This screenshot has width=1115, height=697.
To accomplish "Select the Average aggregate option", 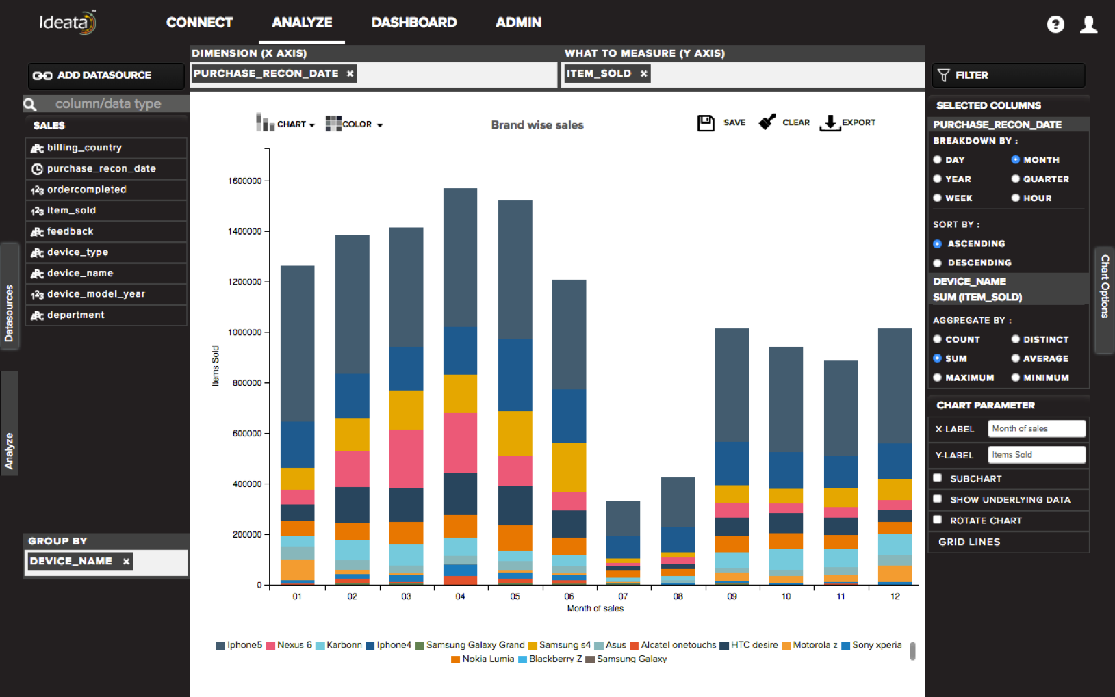I will tap(1015, 358).
